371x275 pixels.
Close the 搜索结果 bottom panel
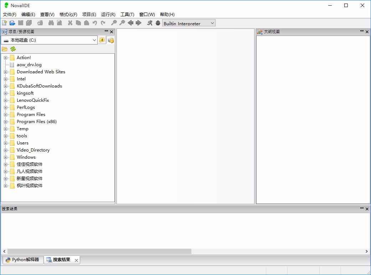click(x=367, y=209)
